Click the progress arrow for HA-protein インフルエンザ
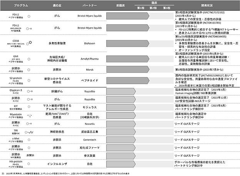The width and height of the screenshot is (240, 176). pos(121,164)
